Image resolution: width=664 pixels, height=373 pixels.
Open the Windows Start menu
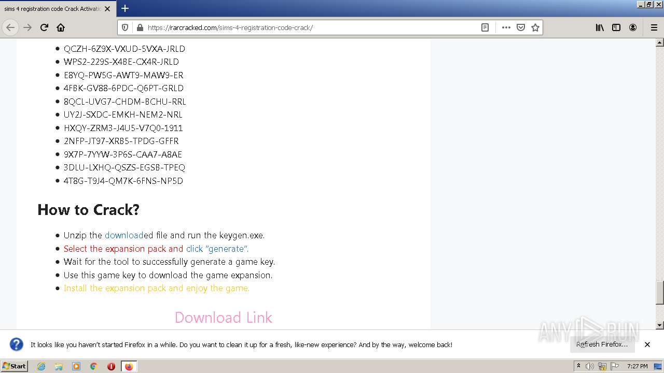(14, 366)
